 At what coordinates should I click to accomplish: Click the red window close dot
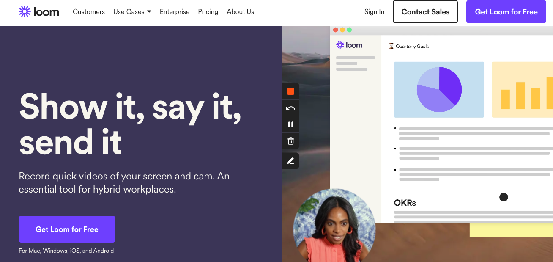[x=336, y=30]
